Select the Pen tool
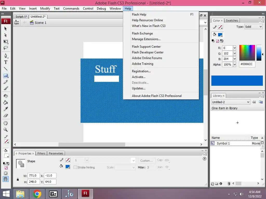This screenshot has width=266, height=199. tap(6, 56)
